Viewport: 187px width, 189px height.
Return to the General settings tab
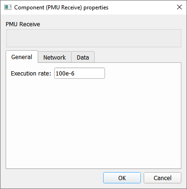click(22, 57)
